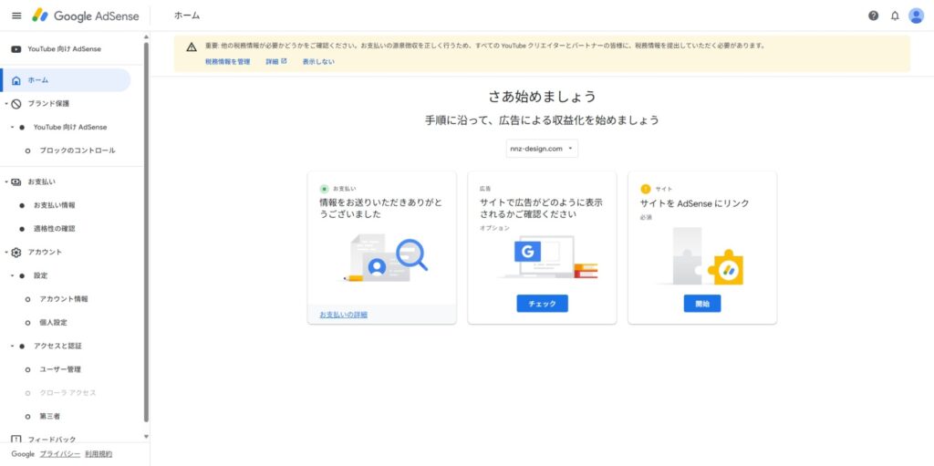This screenshot has height=466, width=934.
Task: Click the sidebar vertical scrollbar
Action: [x=146, y=237]
